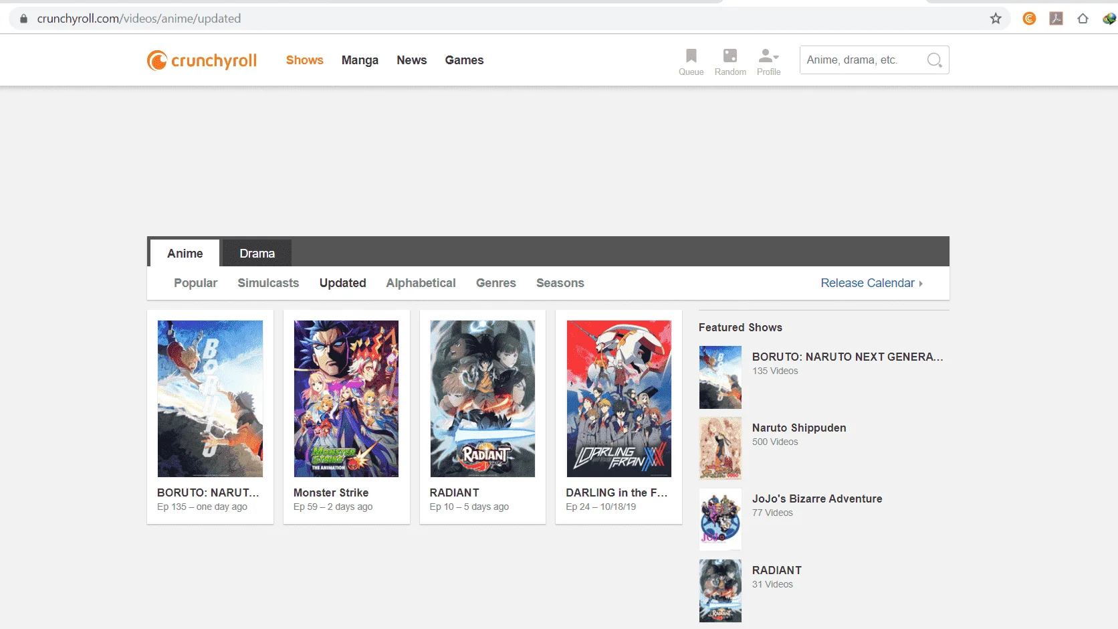The width and height of the screenshot is (1118, 629).
Task: Open the PDF extension icon in browser toolbar
Action: (1056, 19)
